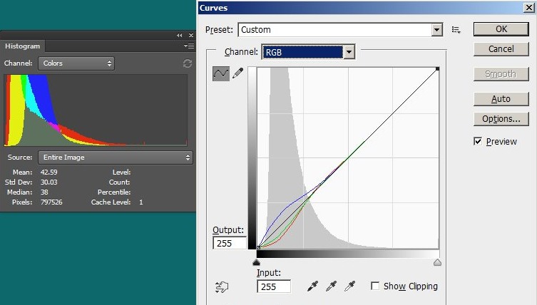Open preset options menu icon
This screenshot has height=305, width=537.
point(456,30)
